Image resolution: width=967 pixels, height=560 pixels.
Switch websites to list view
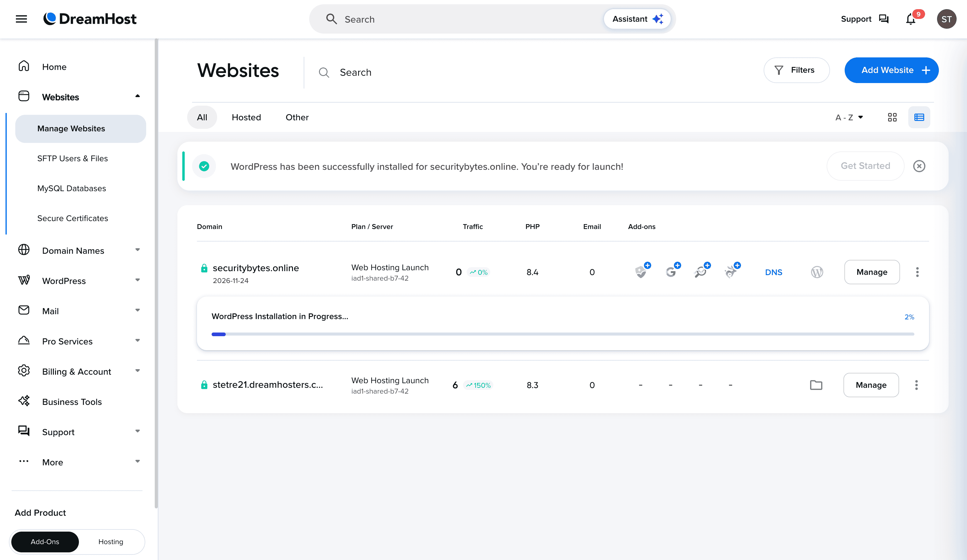click(x=919, y=117)
